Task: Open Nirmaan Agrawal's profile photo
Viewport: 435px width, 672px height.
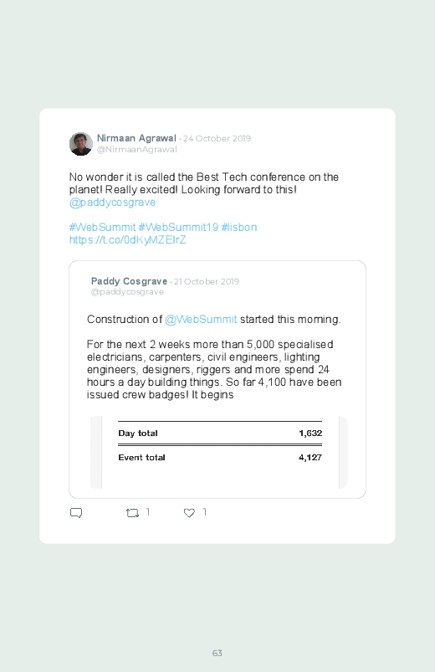Action: coord(81,144)
